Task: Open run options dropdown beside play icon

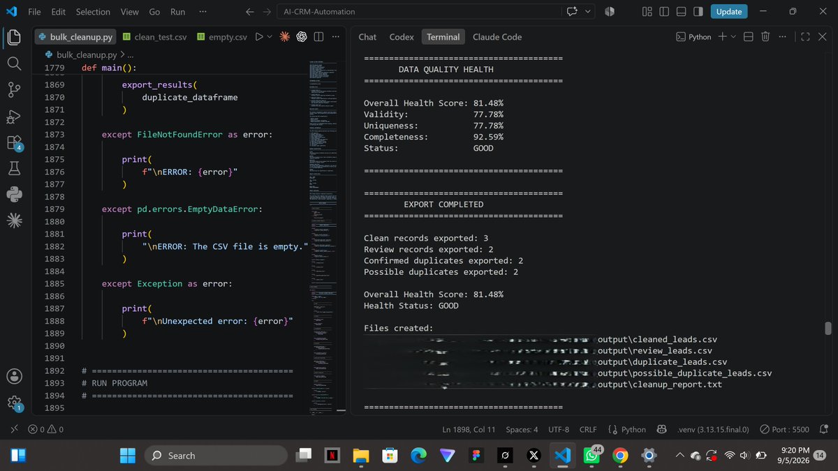Action: pos(270,37)
